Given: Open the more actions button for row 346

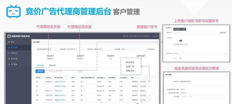Looking at the screenshot, I should point(150,95).
